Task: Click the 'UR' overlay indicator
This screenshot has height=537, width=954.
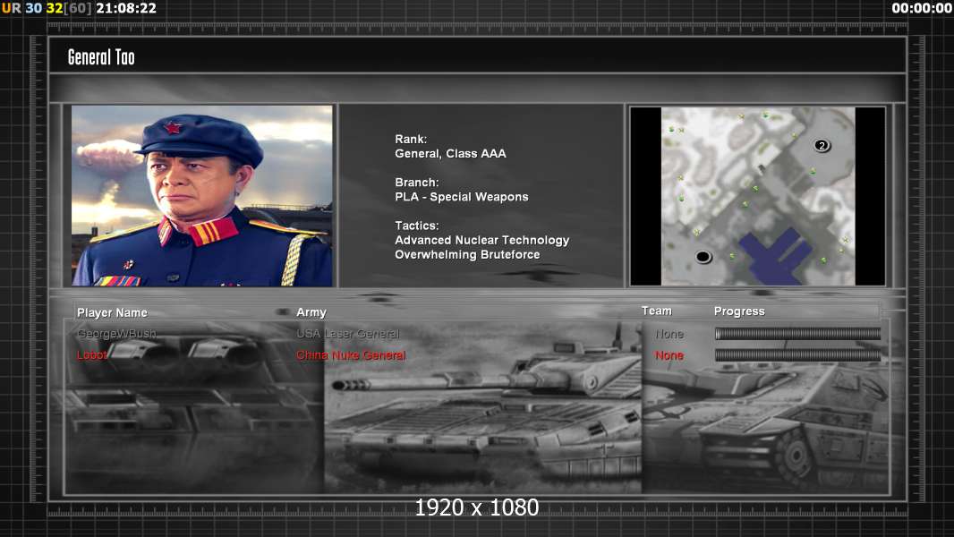Action: click(11, 9)
